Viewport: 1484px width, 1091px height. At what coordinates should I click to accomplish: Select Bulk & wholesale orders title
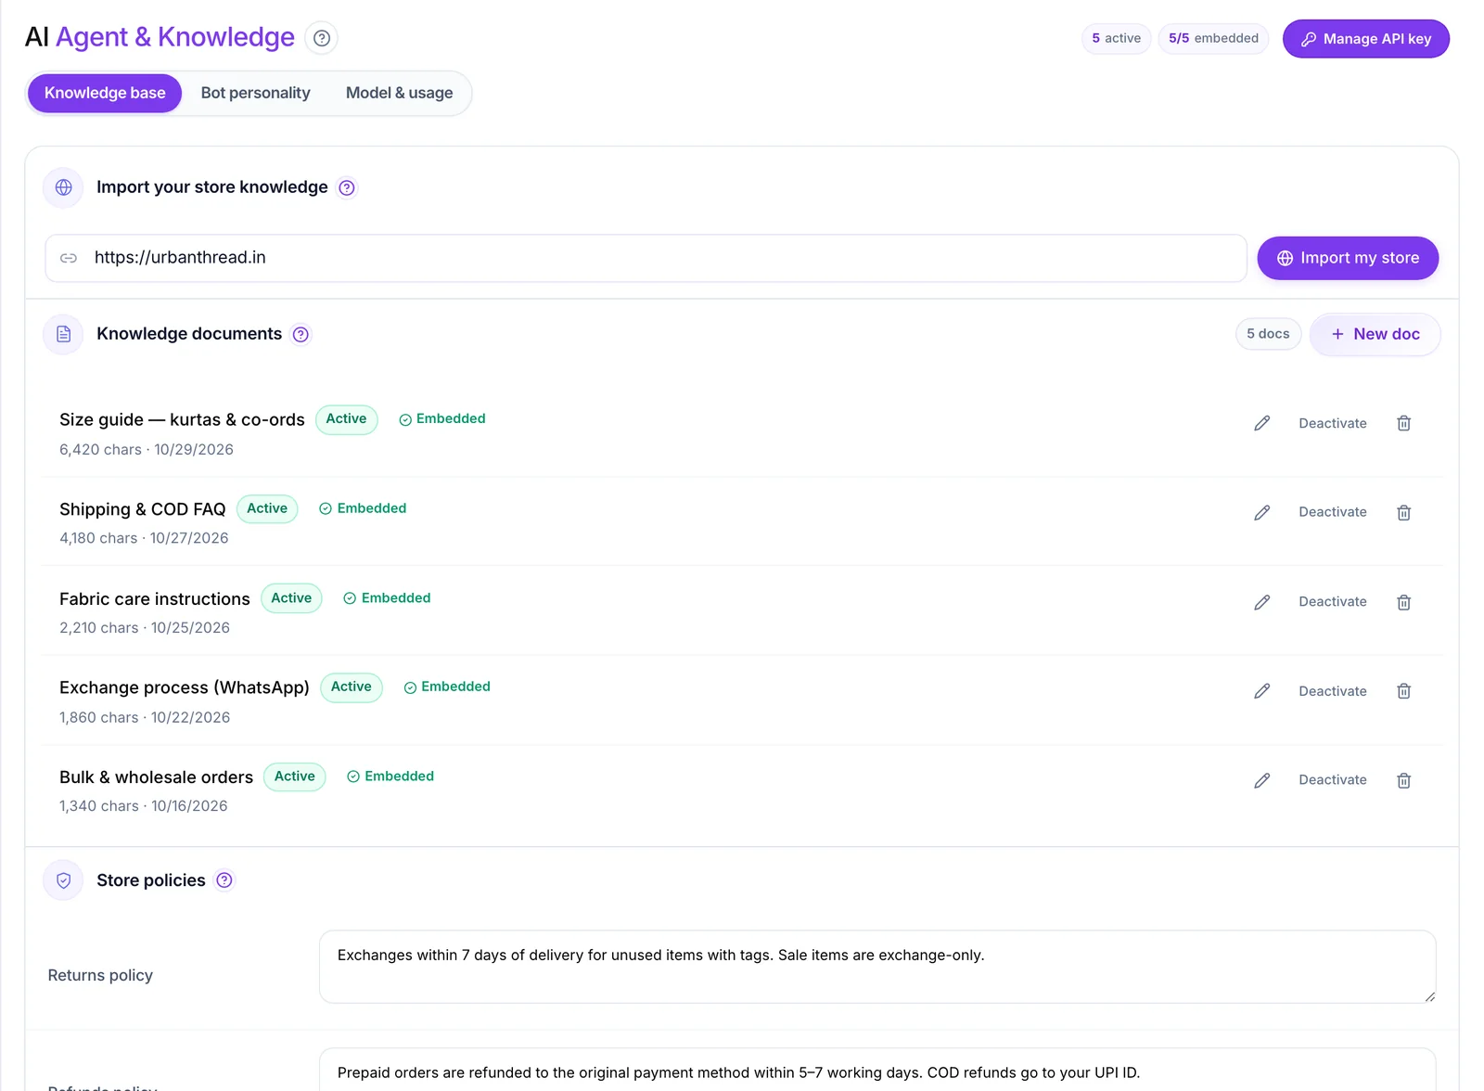coord(156,777)
